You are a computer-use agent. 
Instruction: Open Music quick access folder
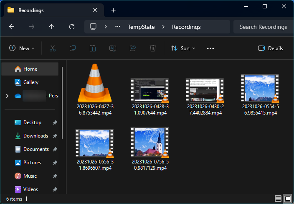coord(25,176)
